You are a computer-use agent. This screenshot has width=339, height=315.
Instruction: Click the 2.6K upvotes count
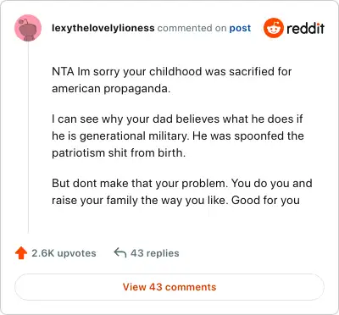64,253
